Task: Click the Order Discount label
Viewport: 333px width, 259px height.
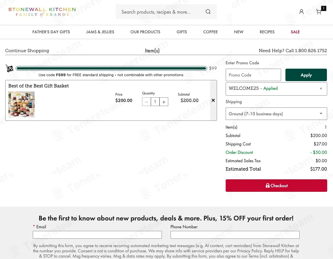Action: 239,152
